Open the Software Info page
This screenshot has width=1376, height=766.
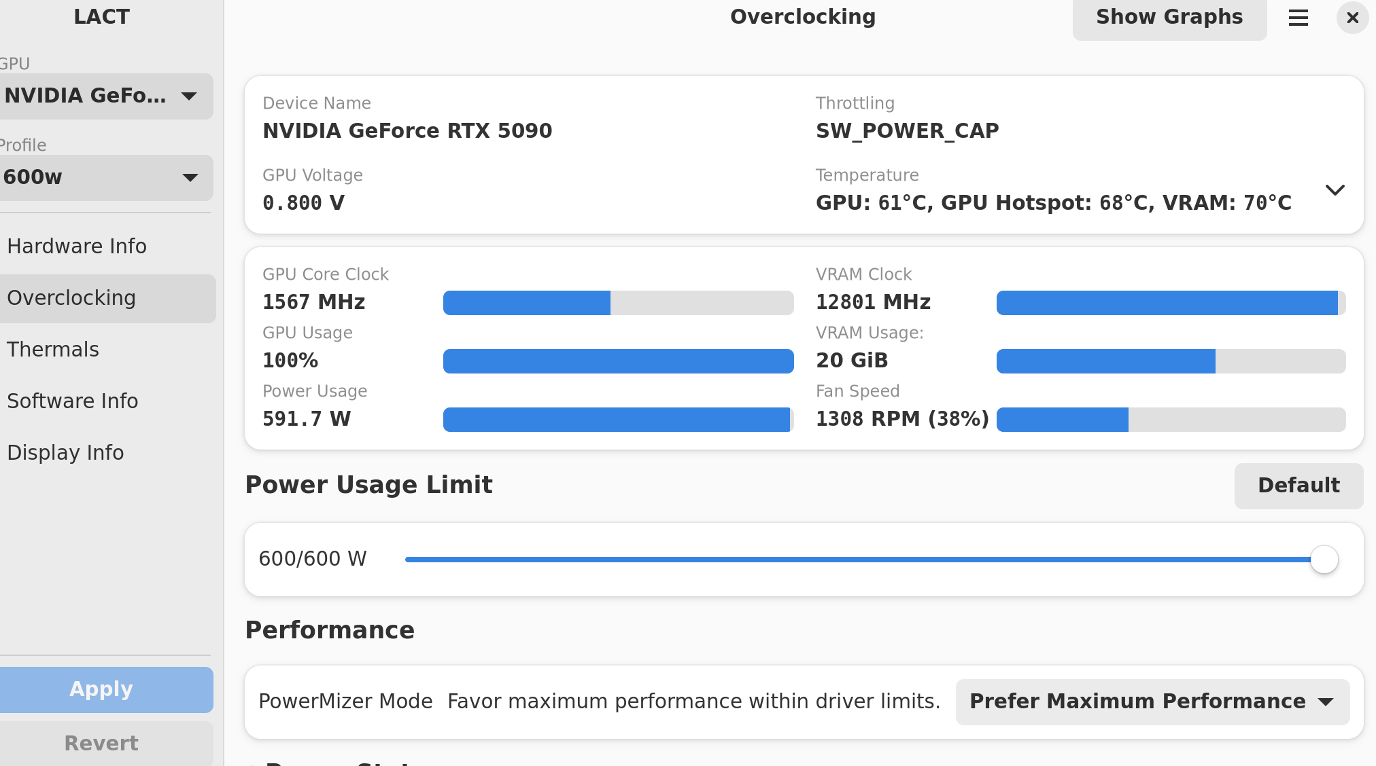(107, 401)
